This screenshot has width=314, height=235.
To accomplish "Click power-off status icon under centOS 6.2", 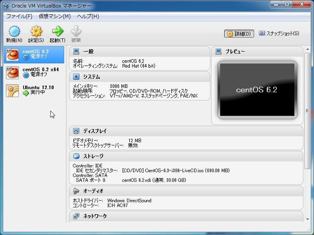I will point(26,57).
